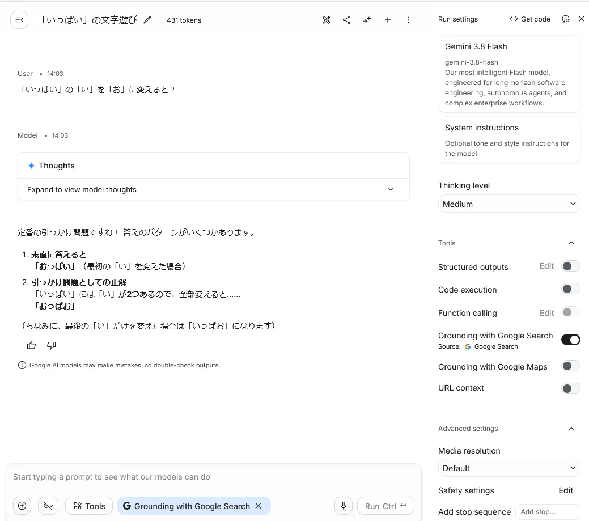Screen dimensions: 589x521
Task: Toggle Structured outputs switch
Action: (571, 266)
